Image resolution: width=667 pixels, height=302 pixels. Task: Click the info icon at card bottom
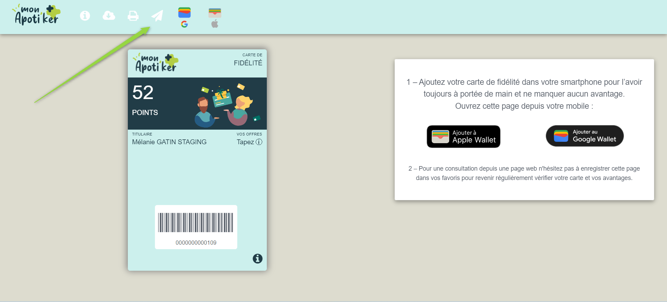click(x=257, y=259)
